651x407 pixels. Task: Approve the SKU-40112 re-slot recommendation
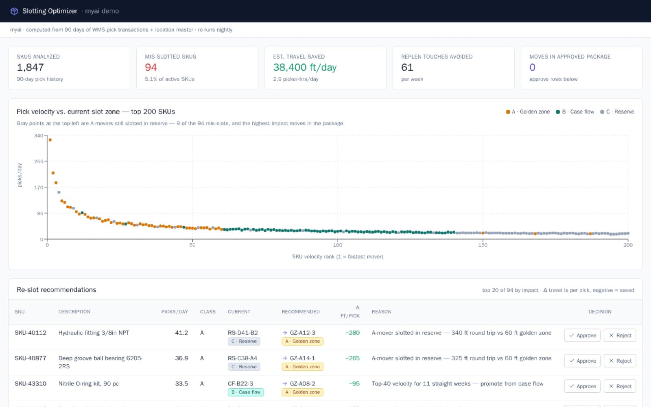tap(582, 335)
